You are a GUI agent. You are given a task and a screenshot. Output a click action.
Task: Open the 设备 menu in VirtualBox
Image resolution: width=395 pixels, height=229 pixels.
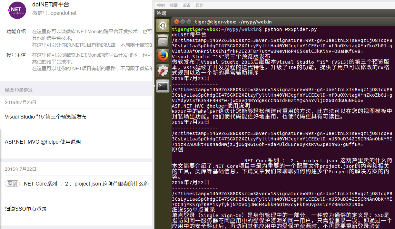(187, 5)
